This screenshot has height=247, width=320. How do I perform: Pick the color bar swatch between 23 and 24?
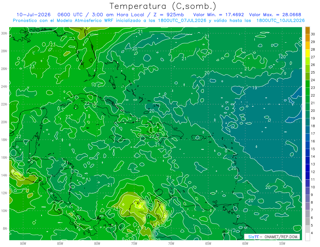point(307,84)
